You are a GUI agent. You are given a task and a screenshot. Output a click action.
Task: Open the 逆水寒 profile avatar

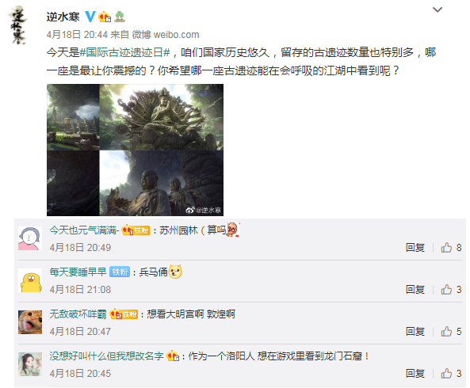(x=18, y=26)
